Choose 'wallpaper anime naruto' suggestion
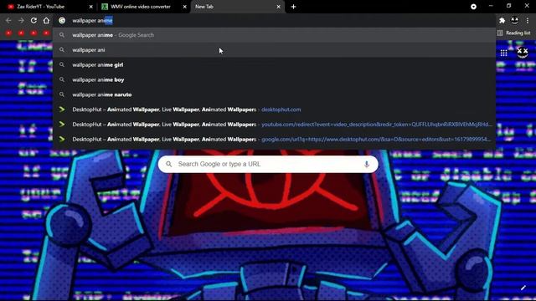This screenshot has width=536, height=301. click(274, 94)
